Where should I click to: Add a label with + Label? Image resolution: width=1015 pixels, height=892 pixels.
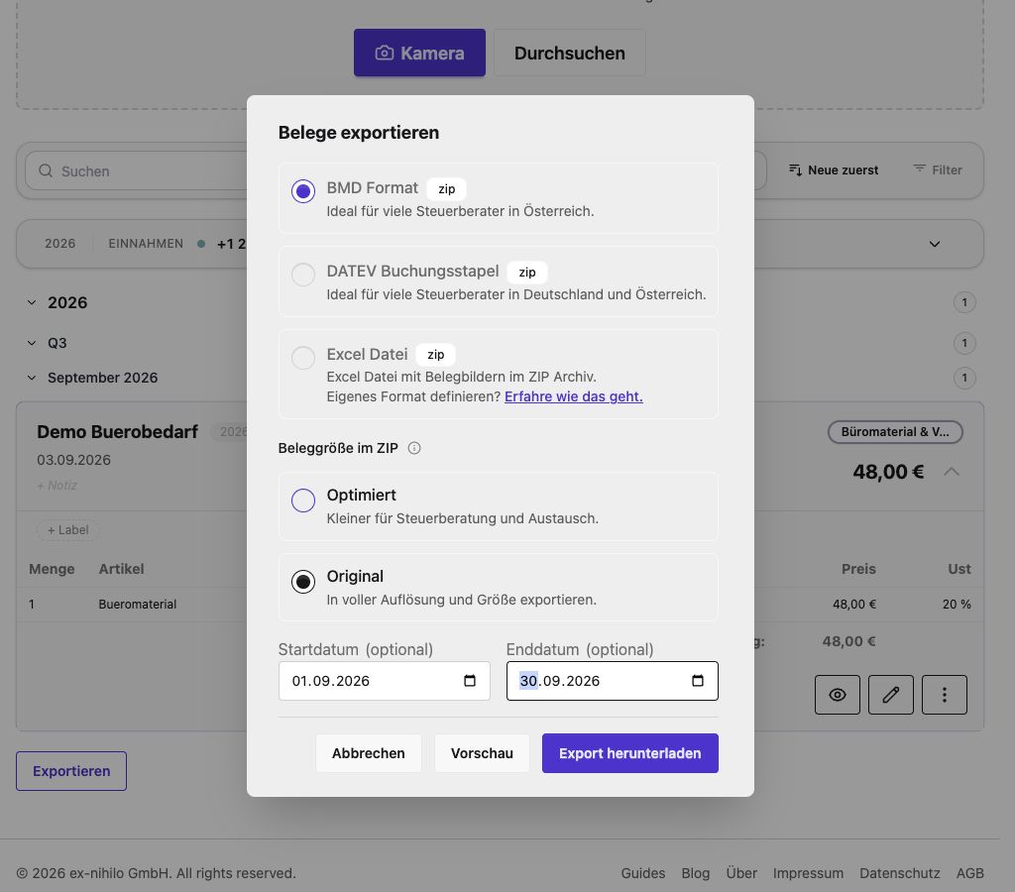click(x=68, y=530)
